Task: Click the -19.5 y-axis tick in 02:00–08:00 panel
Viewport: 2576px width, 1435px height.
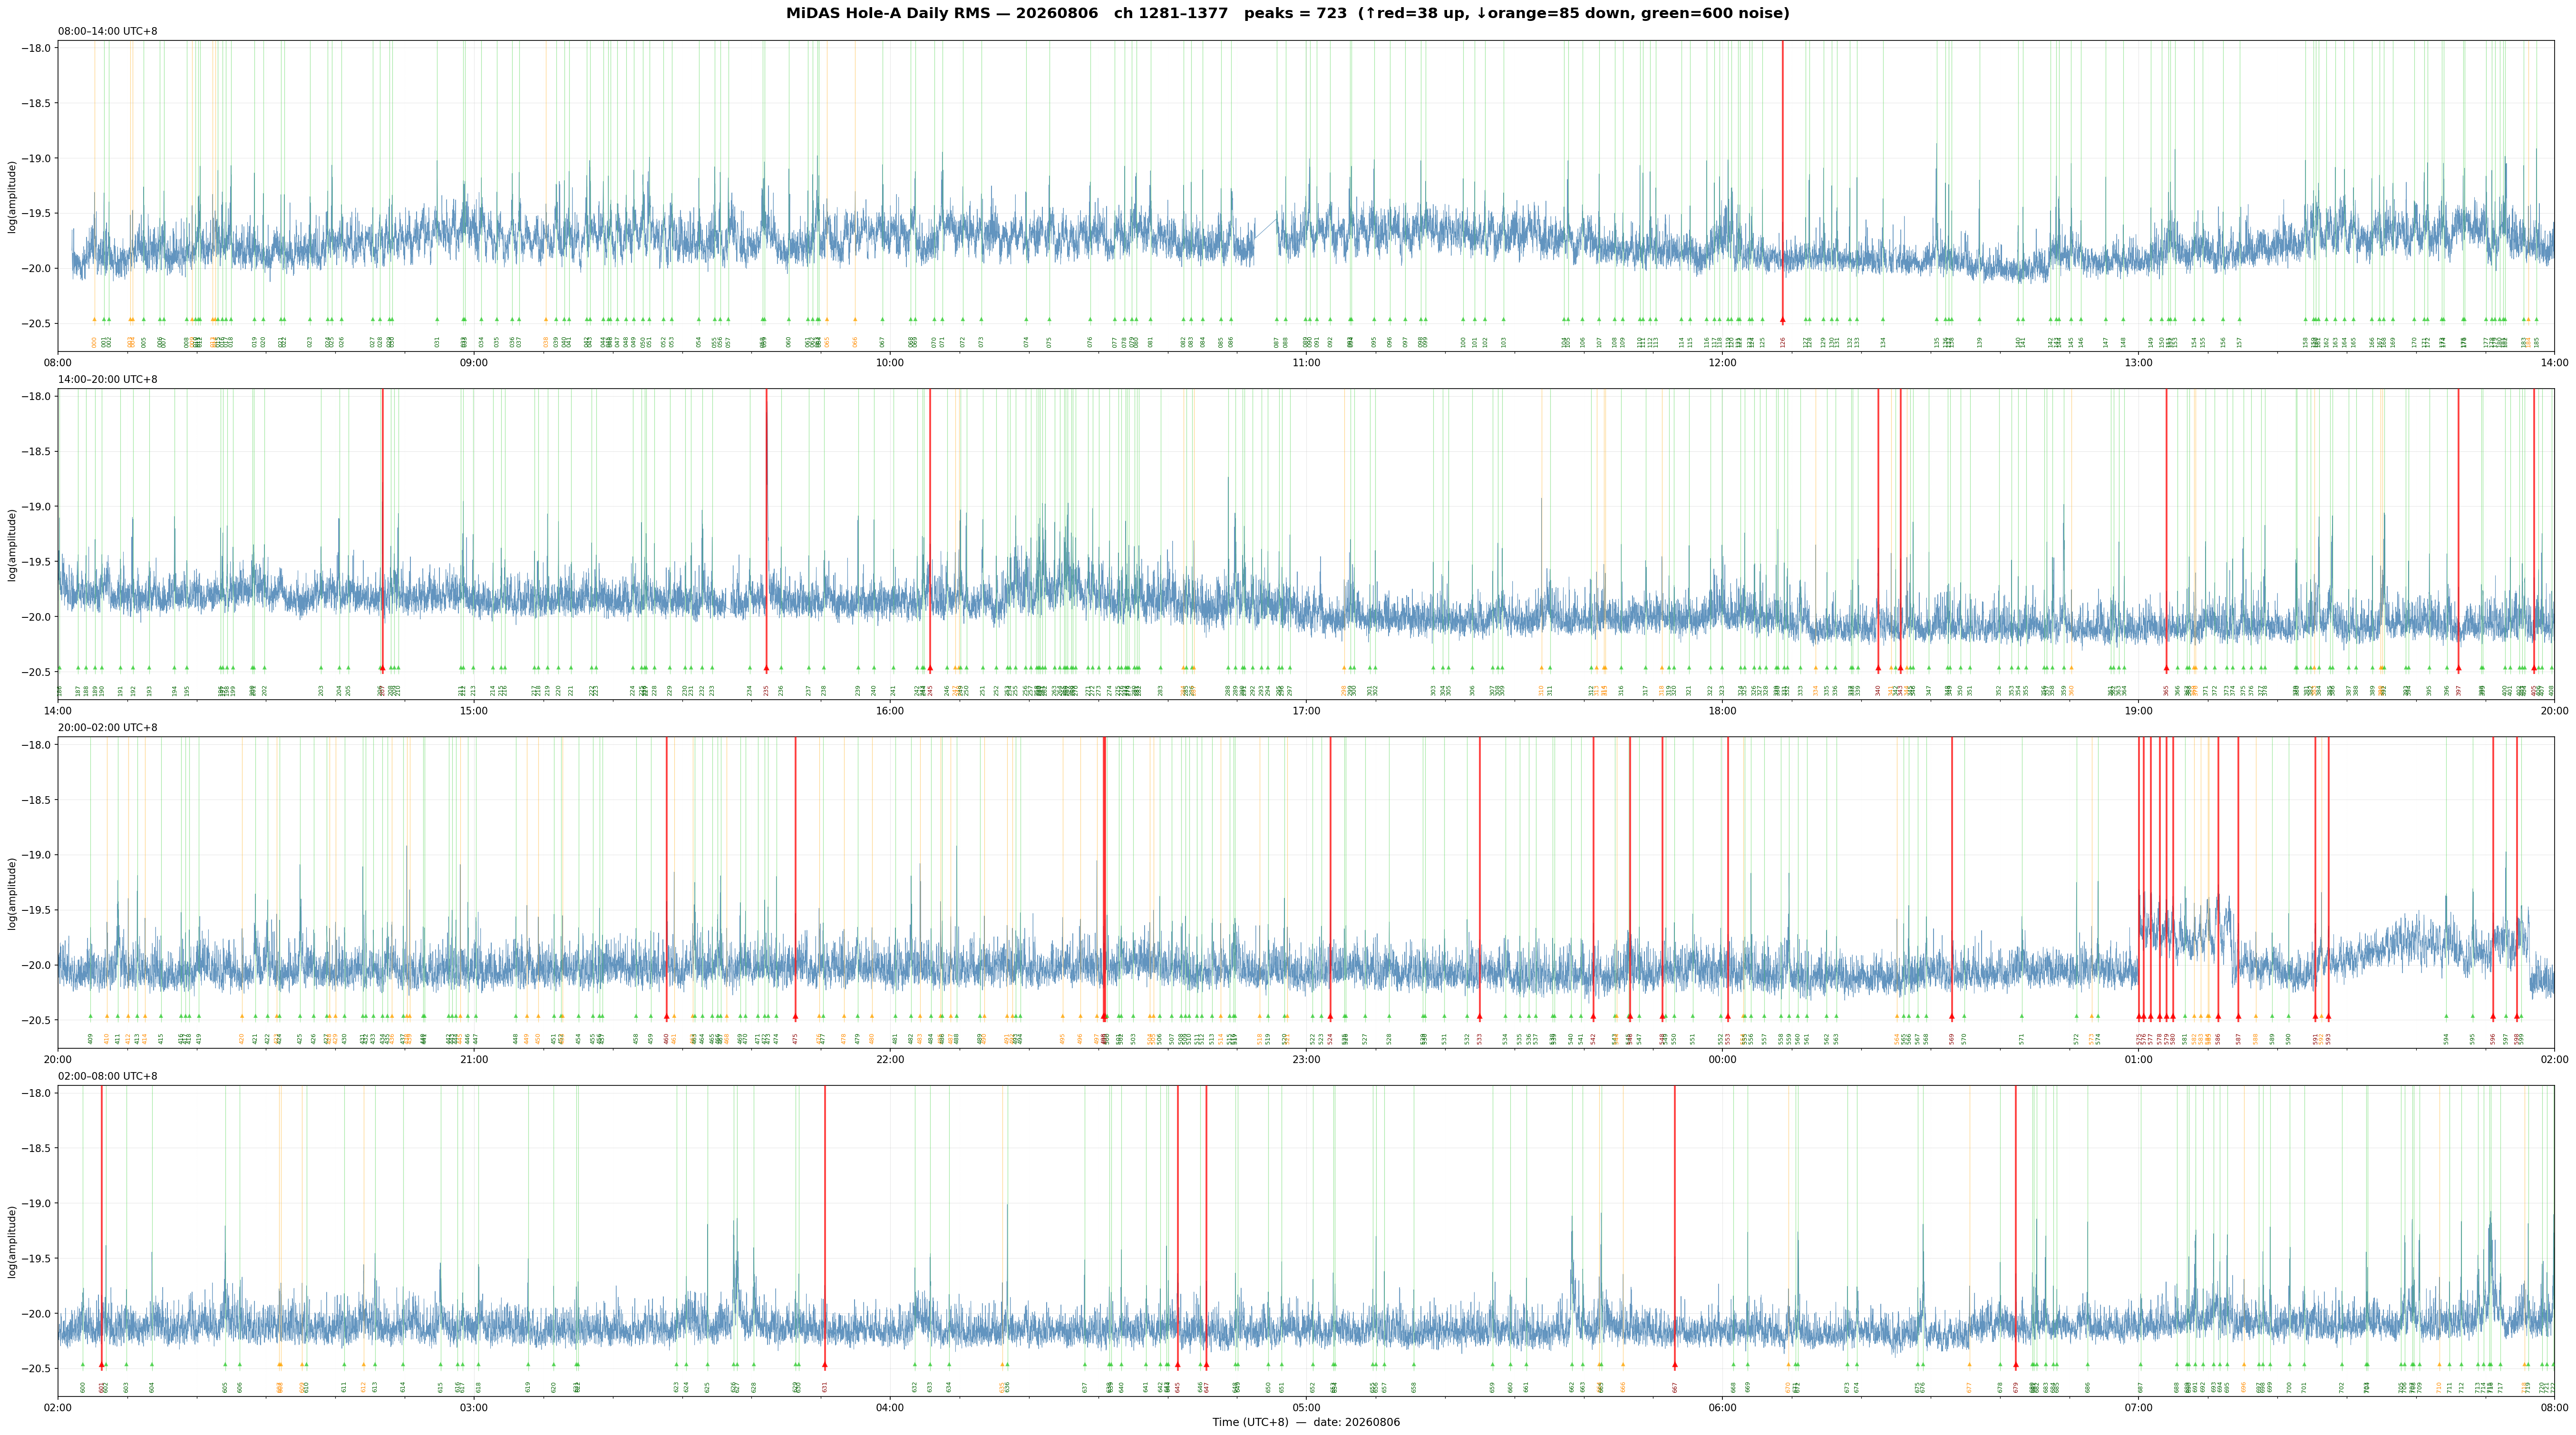Action: point(36,1258)
